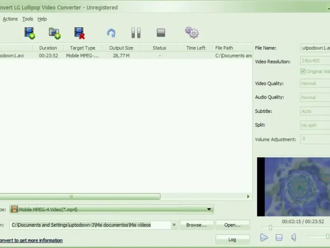Click the scroll right arrow in file list
The width and height of the screenshot is (330, 248).
[x=248, y=197]
